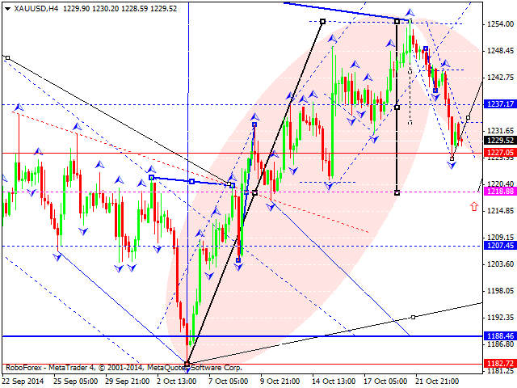517x388 pixels.
Task: Click the black trendline anchor at chart bottom low
Action: [x=187, y=364]
